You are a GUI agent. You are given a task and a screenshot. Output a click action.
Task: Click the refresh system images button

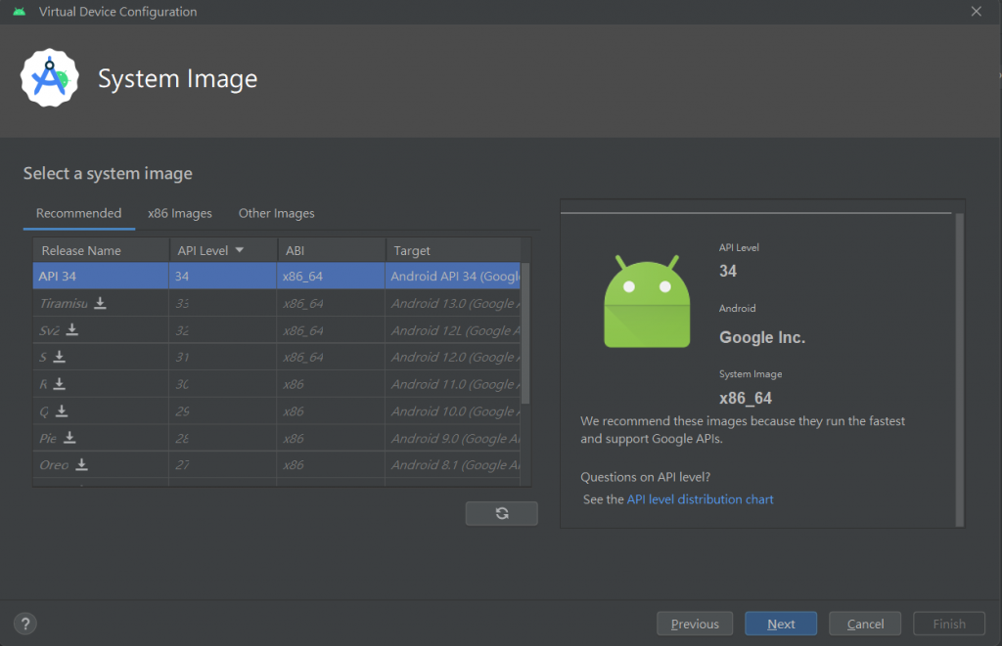[502, 513]
